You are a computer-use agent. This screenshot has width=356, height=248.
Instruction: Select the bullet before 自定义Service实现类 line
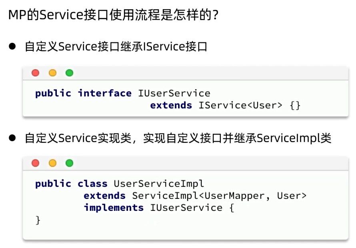click(x=12, y=138)
